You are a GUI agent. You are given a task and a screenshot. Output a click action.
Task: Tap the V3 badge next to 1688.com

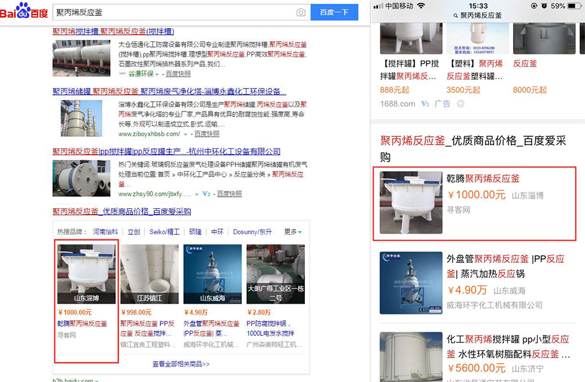pyautogui.click(x=425, y=104)
